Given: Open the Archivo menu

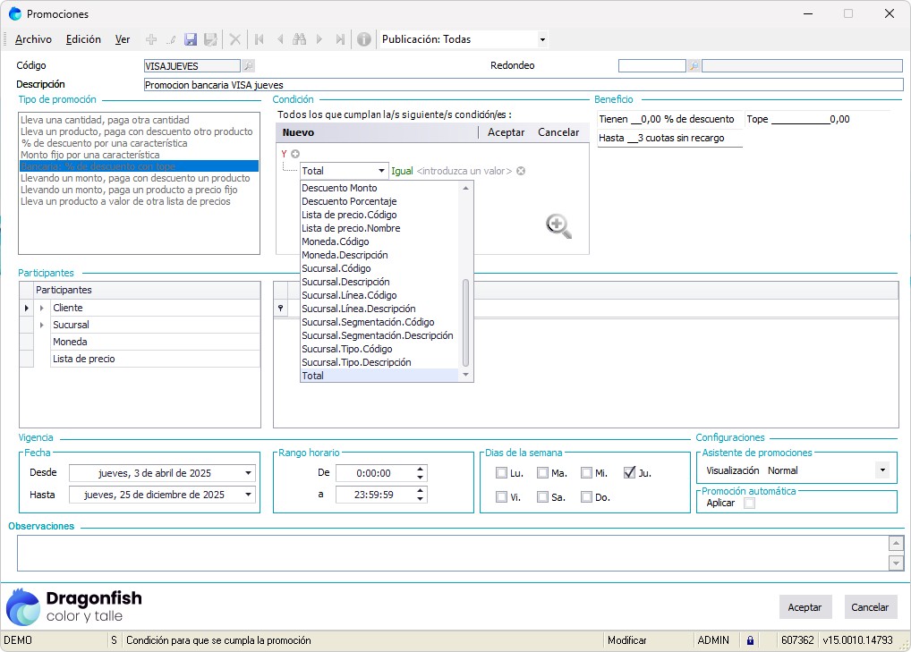Looking at the screenshot, I should point(33,39).
